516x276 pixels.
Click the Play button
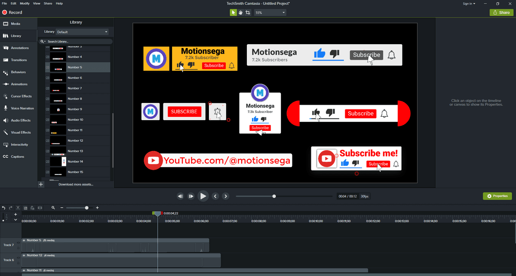tap(203, 196)
